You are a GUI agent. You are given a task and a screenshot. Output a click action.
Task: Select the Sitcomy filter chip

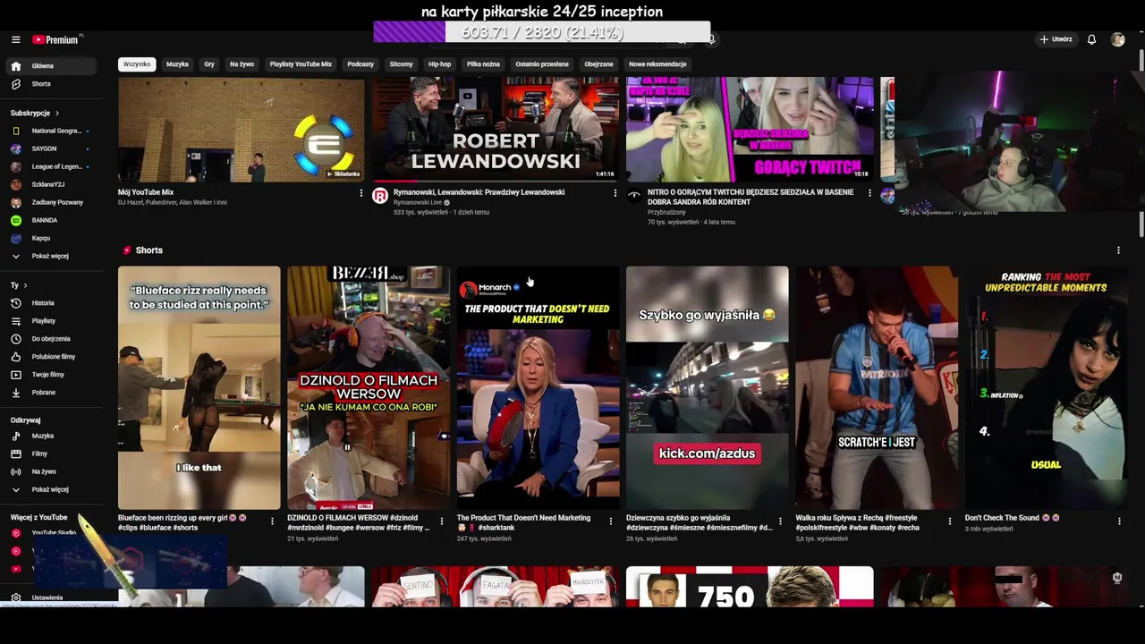point(401,64)
